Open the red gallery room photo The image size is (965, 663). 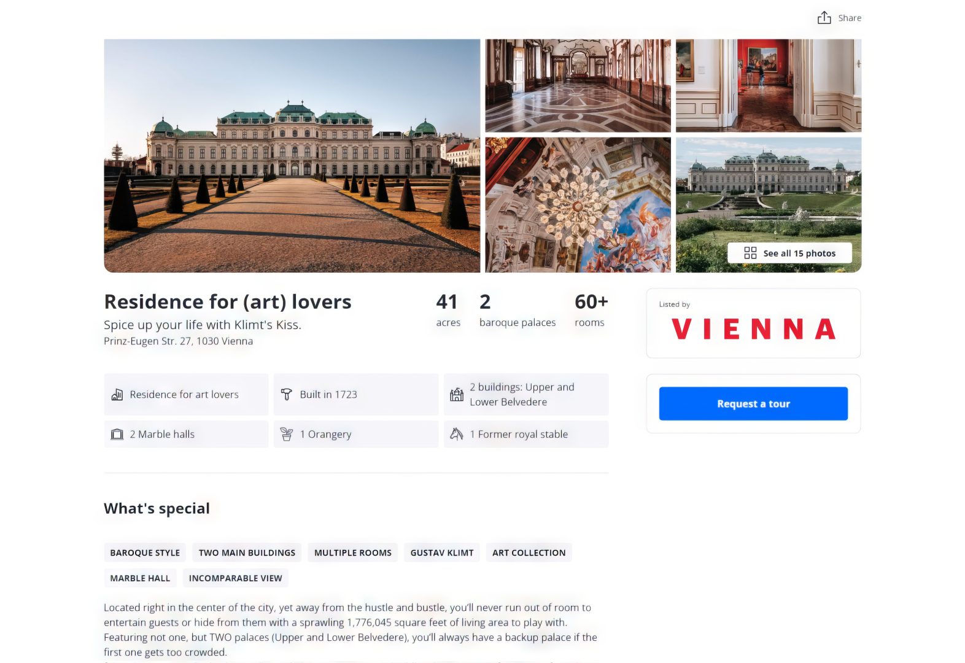[768, 85]
